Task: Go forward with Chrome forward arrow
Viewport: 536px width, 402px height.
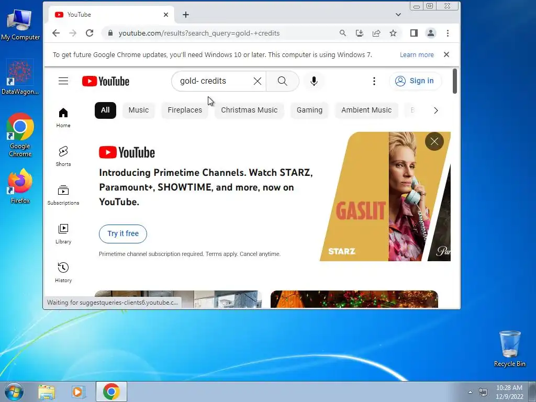Action: point(73,33)
